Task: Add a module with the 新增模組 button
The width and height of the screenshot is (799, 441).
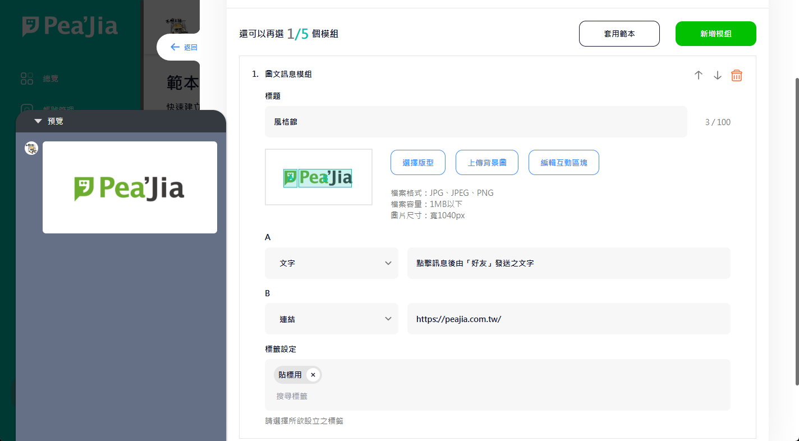Action: (715, 34)
